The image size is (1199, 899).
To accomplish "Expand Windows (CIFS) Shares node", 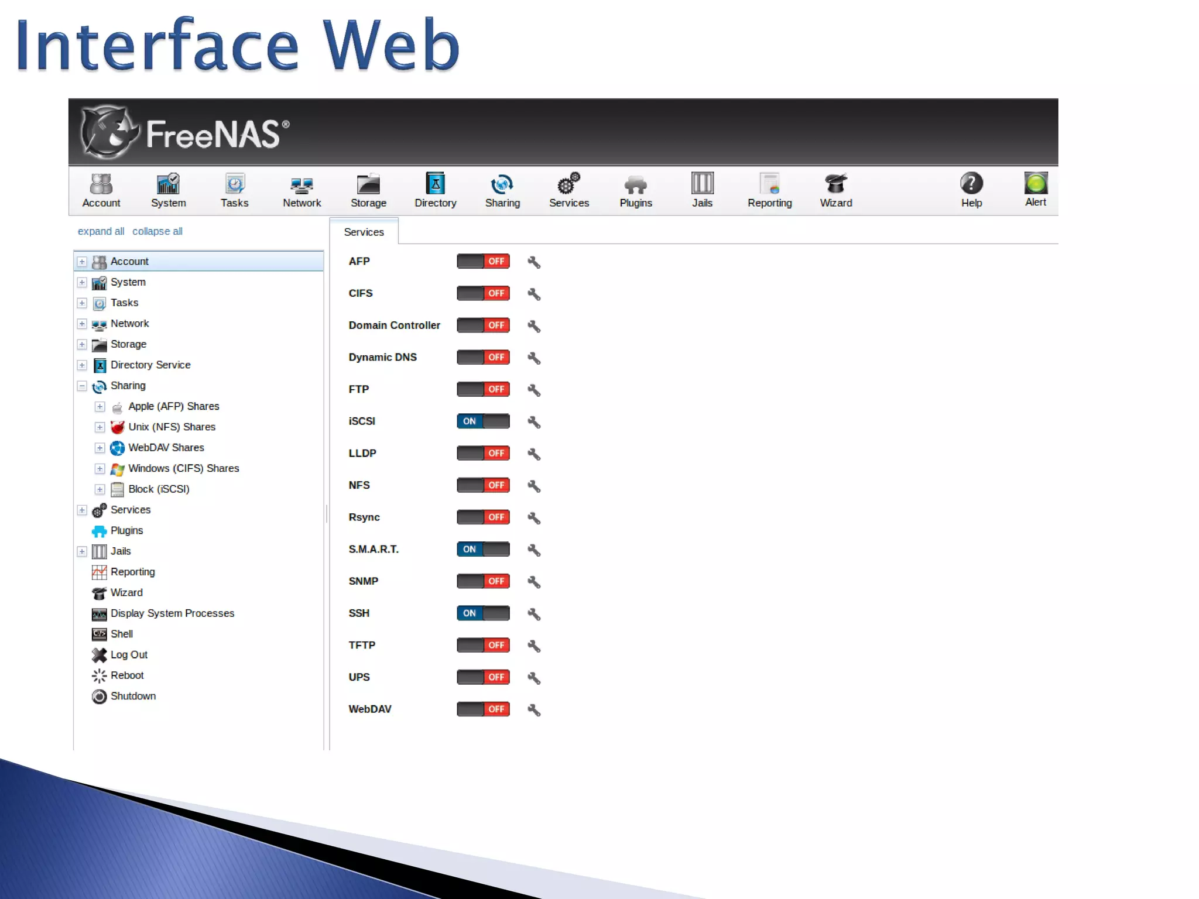I will (100, 469).
